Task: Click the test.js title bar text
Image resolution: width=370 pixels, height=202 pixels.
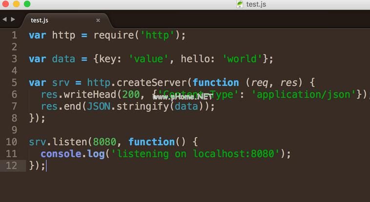Action: (x=256, y=4)
